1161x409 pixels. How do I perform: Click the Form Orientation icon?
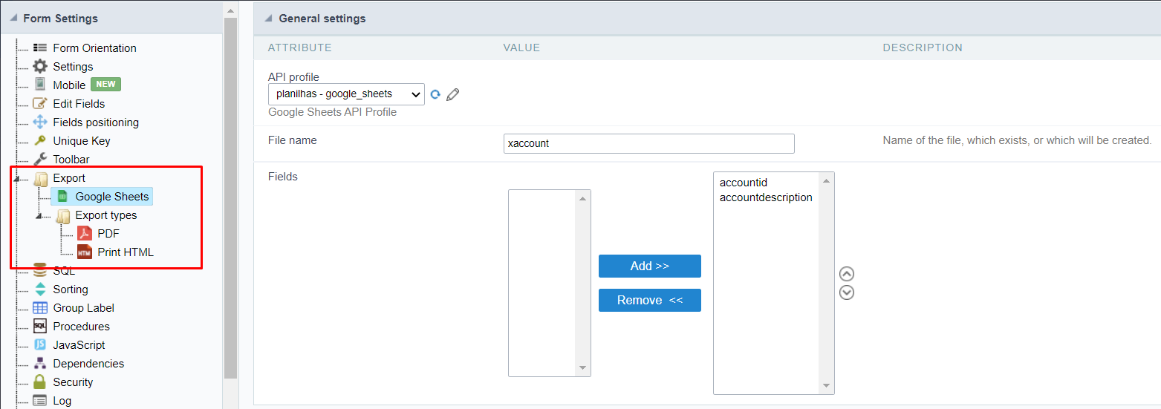pyautogui.click(x=40, y=48)
